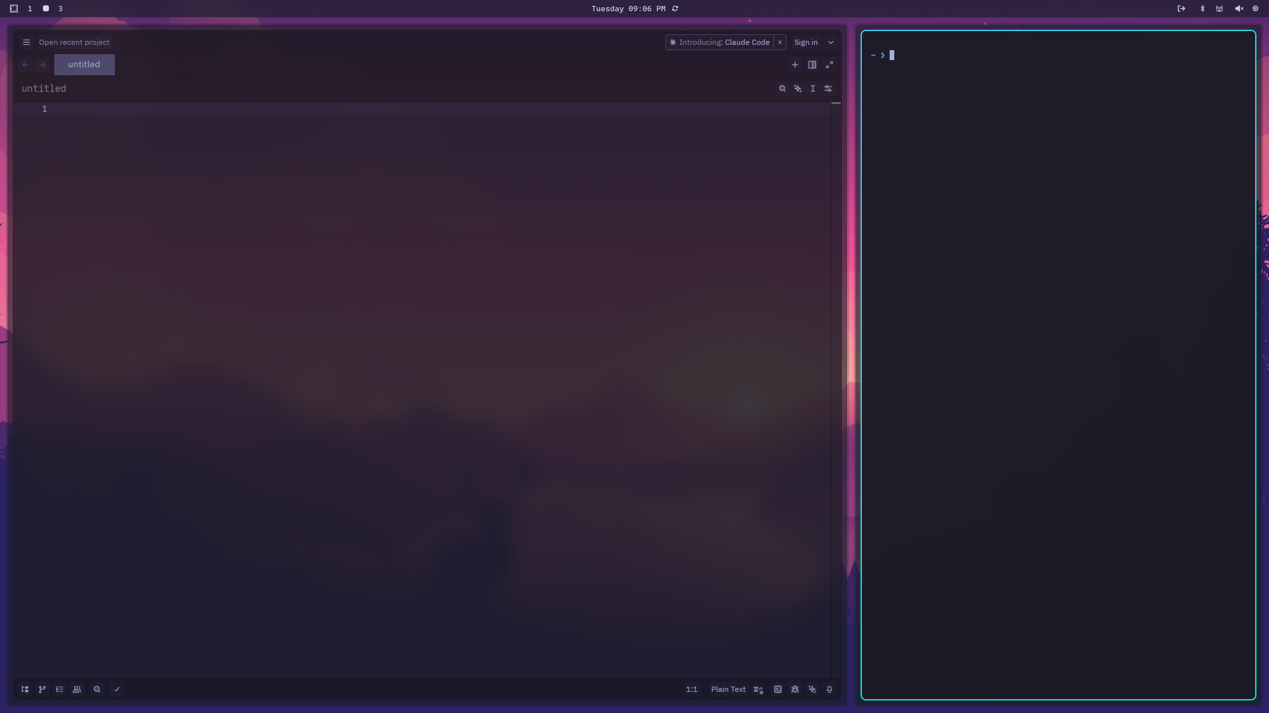Open buffer search magnifier in editor toolbar
This screenshot has height=713, width=1269.
(x=783, y=88)
